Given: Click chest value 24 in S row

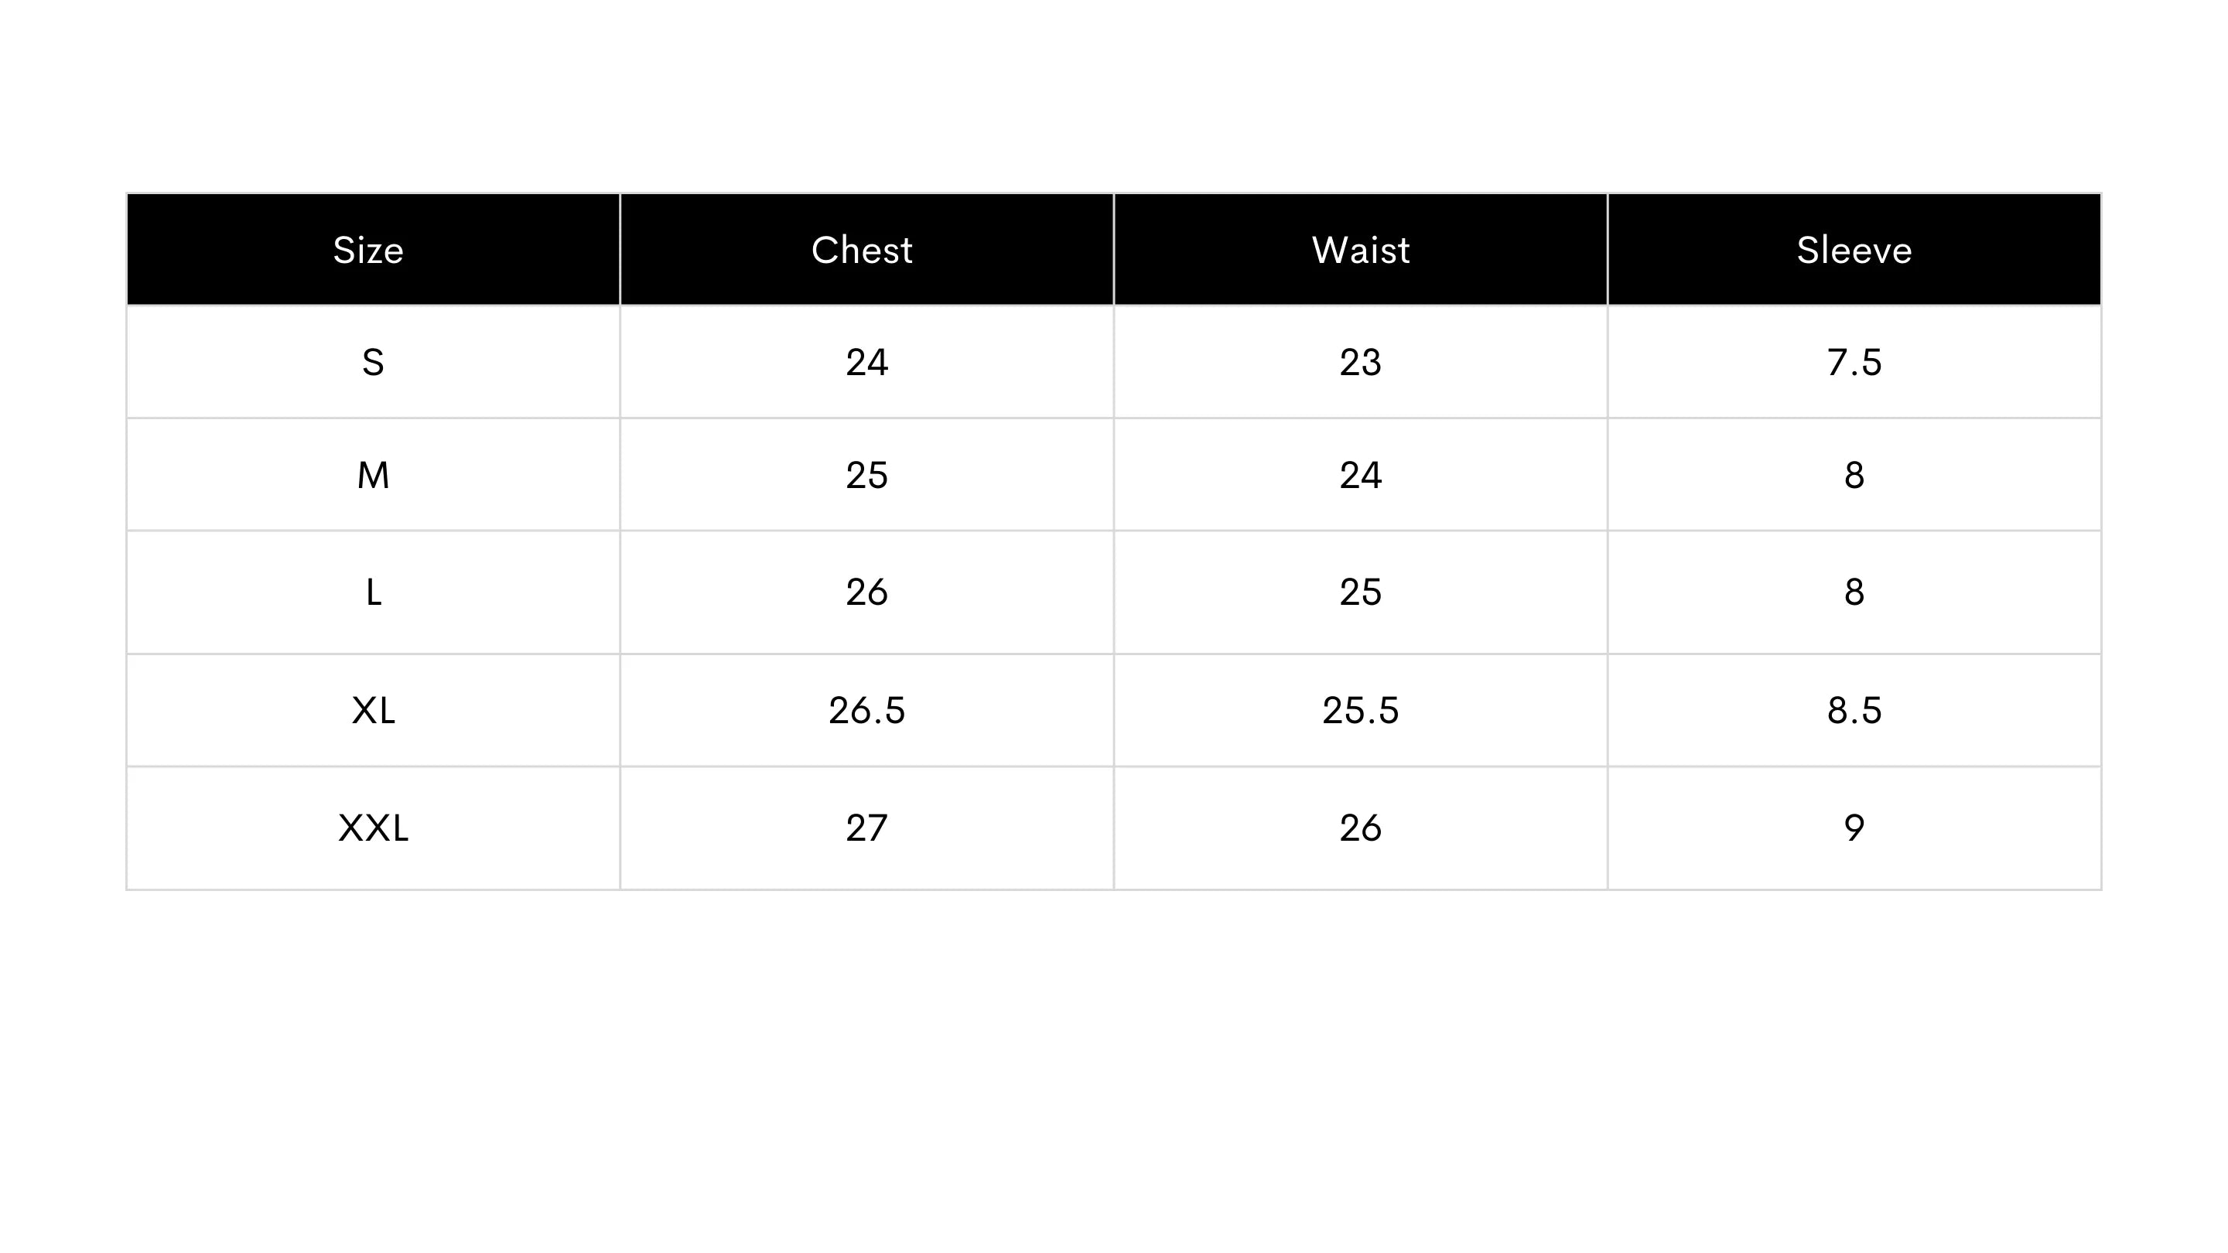Looking at the screenshot, I should tap(866, 362).
